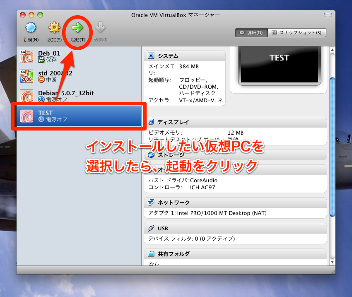Click the システム section icon
The height and width of the screenshot is (297, 352).
[x=151, y=56]
